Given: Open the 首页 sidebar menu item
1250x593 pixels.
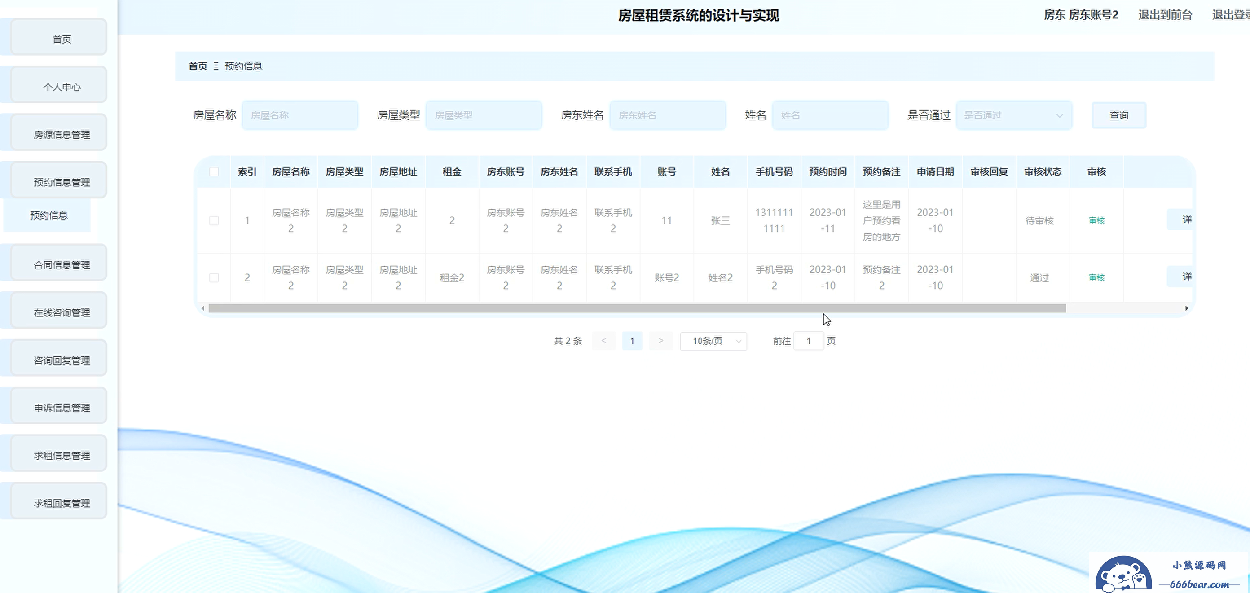Looking at the screenshot, I should [x=59, y=37].
